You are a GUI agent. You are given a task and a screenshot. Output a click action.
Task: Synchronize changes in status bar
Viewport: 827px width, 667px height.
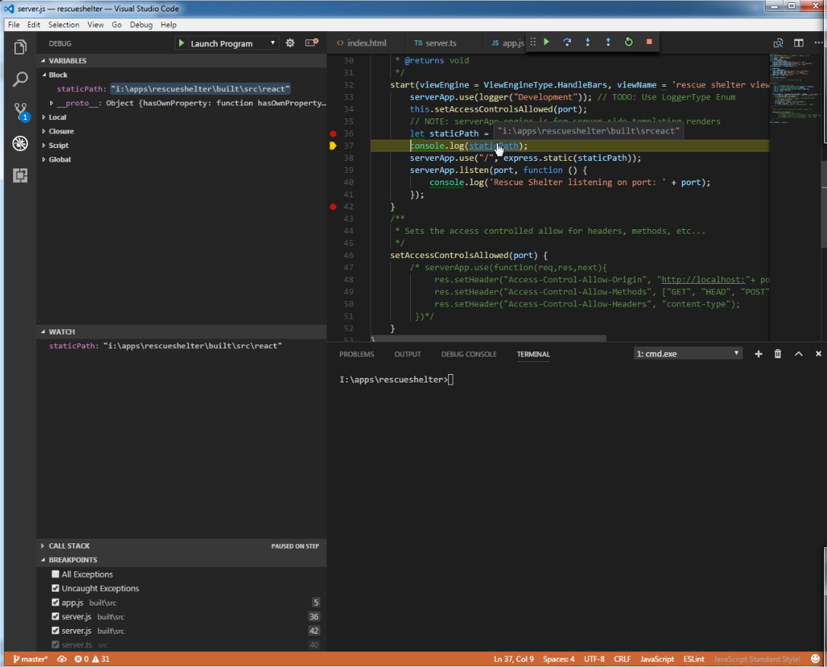tap(62, 659)
